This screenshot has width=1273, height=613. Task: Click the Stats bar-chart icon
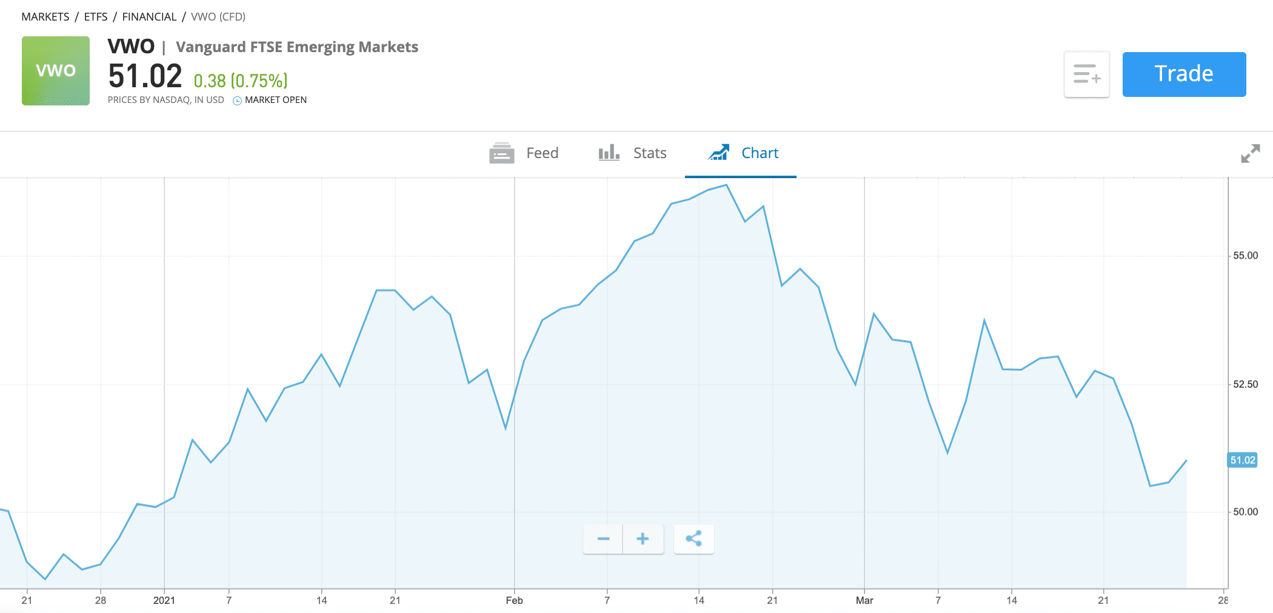(x=608, y=153)
